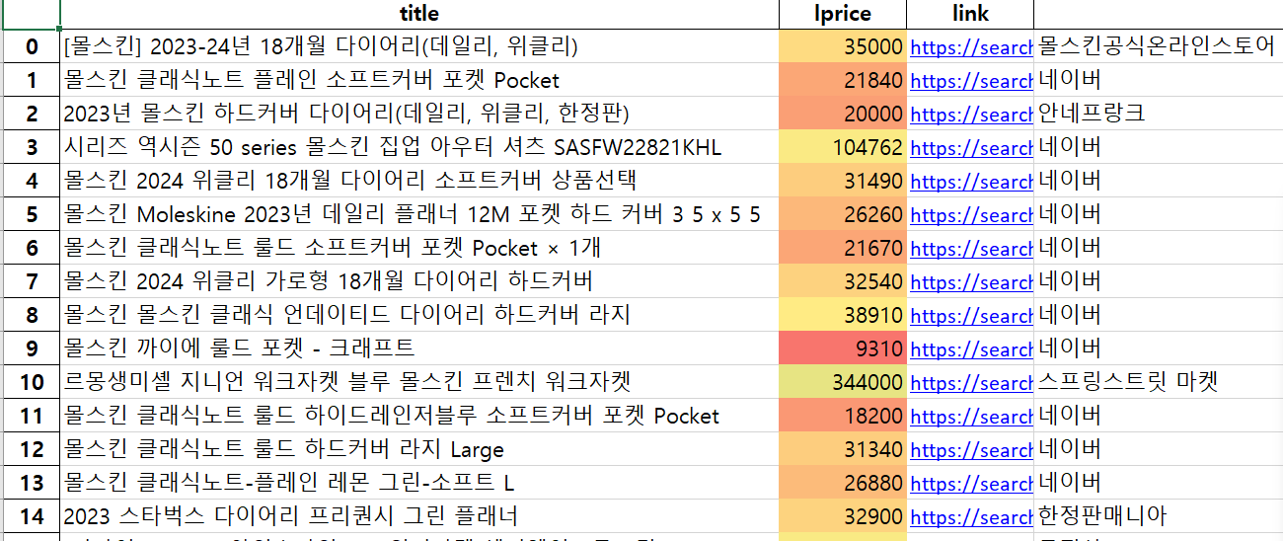Open the search link in row 1

pyautogui.click(x=971, y=80)
